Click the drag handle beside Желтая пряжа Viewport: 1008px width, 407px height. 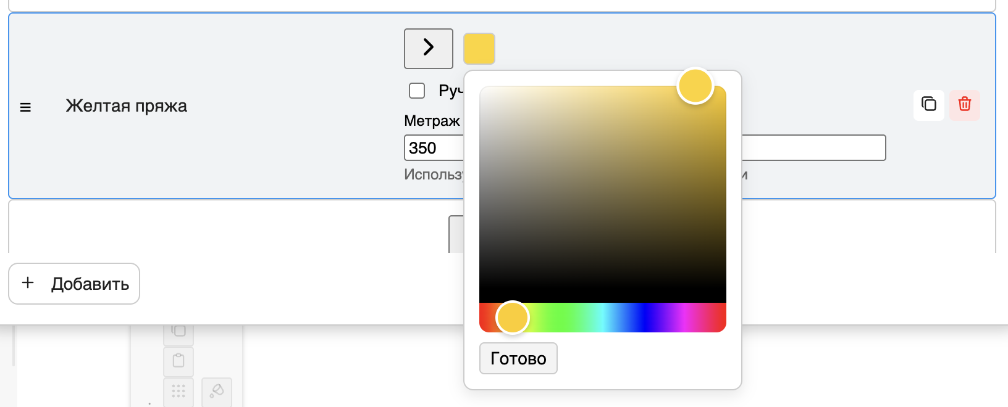25,107
